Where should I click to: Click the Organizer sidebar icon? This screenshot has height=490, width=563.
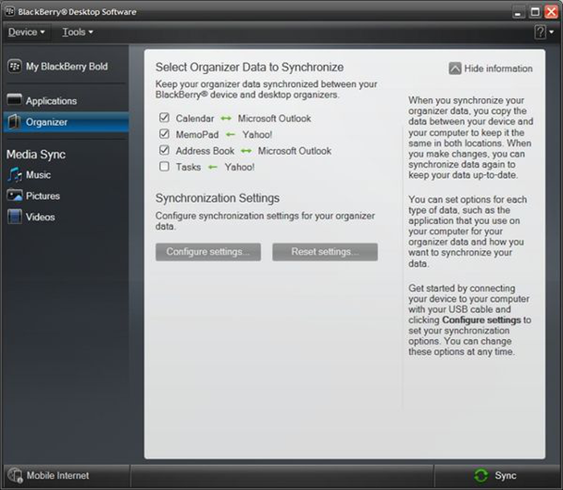point(14,121)
